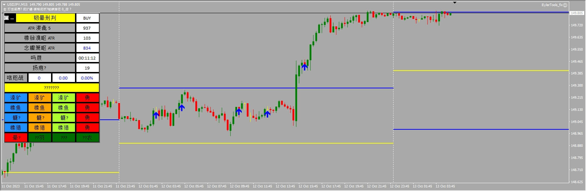
Task: Click the '11 Oct 2023' time axis label
Action: 11,186
